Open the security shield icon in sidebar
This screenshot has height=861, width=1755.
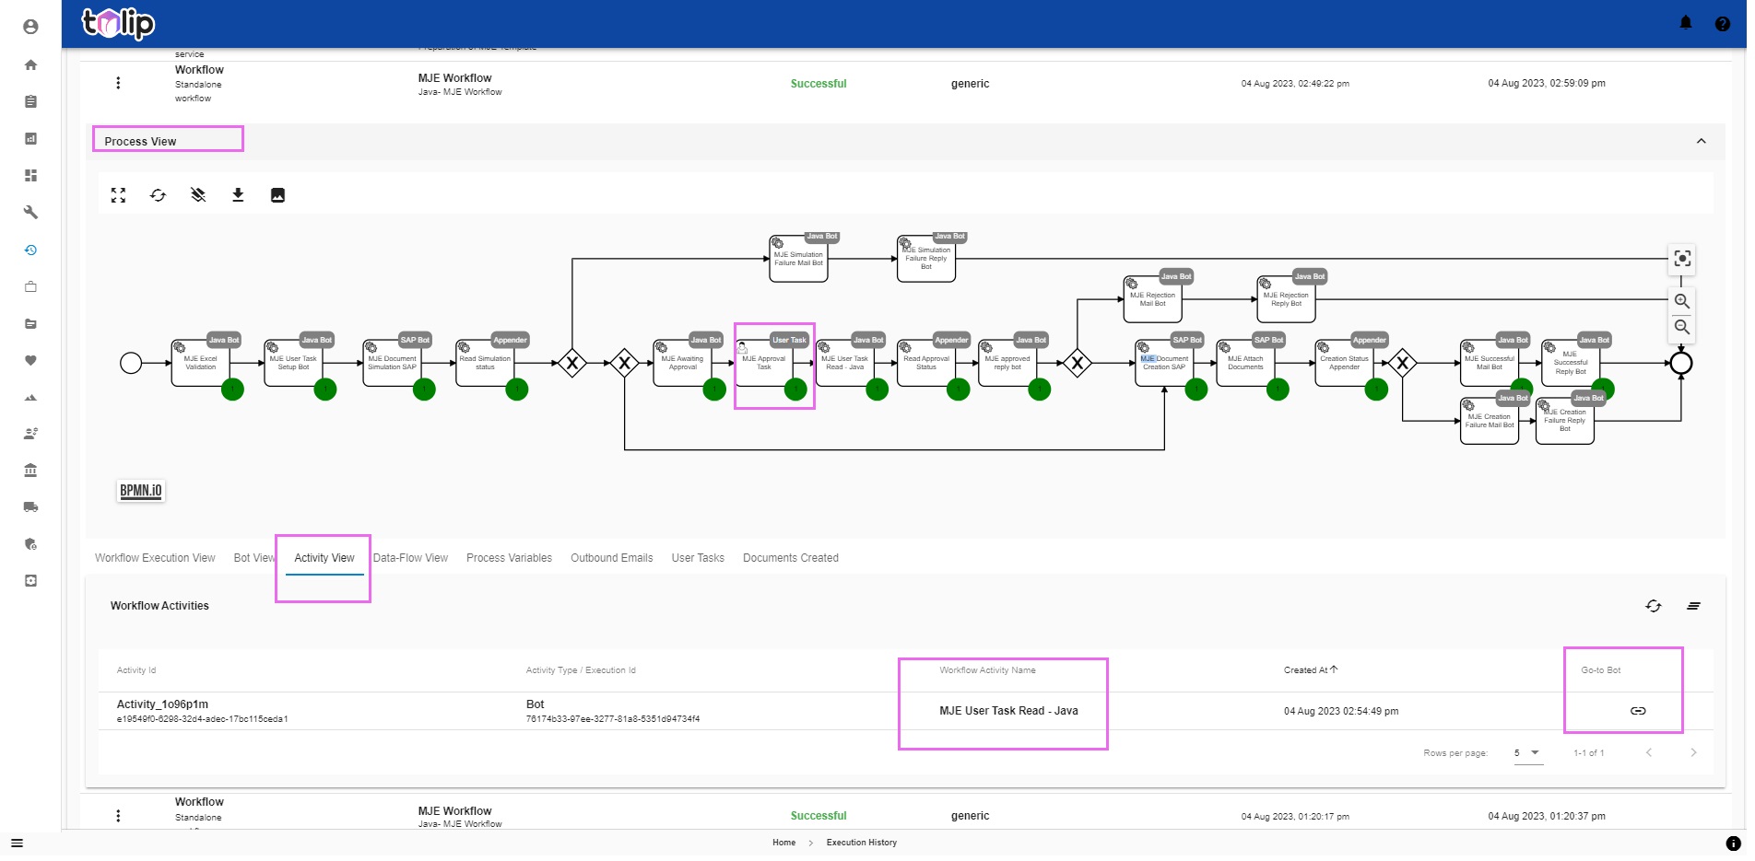(x=30, y=544)
